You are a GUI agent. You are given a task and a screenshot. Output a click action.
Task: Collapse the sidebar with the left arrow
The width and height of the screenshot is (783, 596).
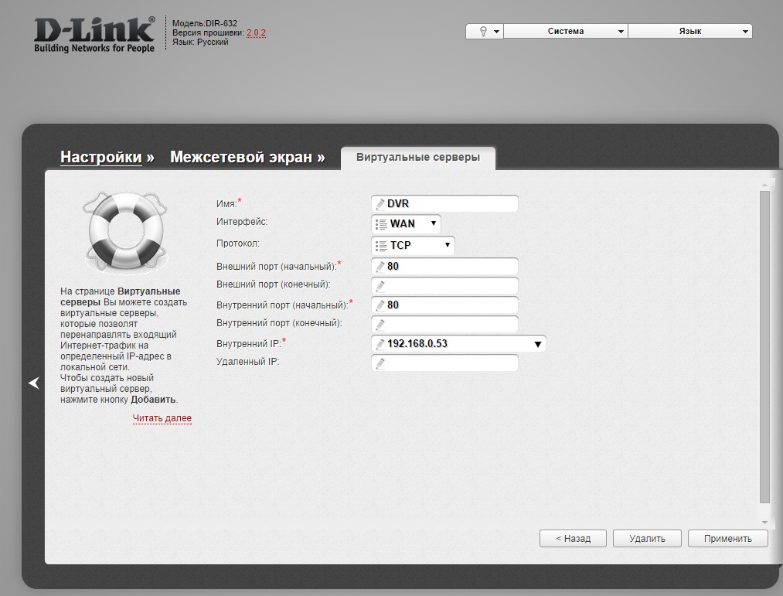[33, 383]
